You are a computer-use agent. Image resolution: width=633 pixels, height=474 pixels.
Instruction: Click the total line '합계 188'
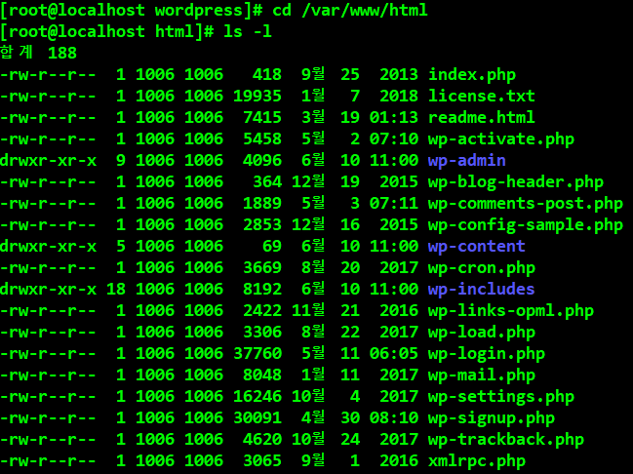click(38, 53)
